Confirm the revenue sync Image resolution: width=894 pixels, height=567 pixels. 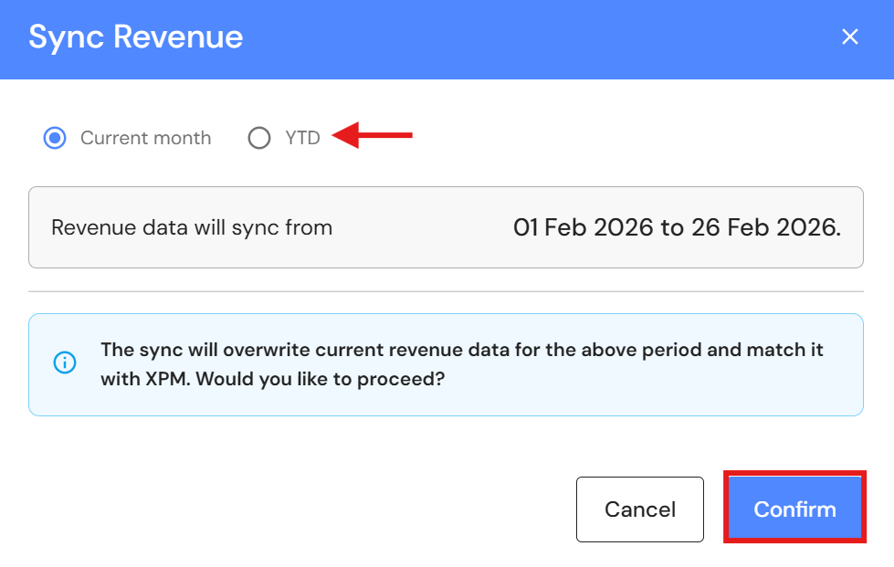(x=794, y=509)
